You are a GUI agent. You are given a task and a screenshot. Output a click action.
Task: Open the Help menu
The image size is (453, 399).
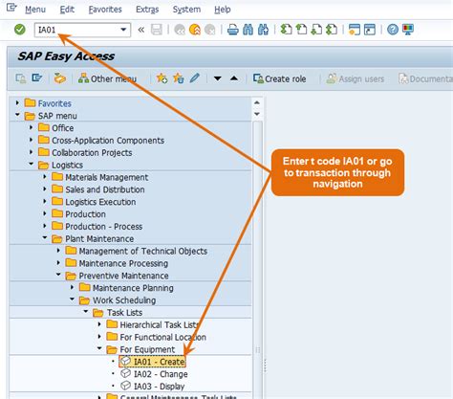pyautogui.click(x=223, y=10)
